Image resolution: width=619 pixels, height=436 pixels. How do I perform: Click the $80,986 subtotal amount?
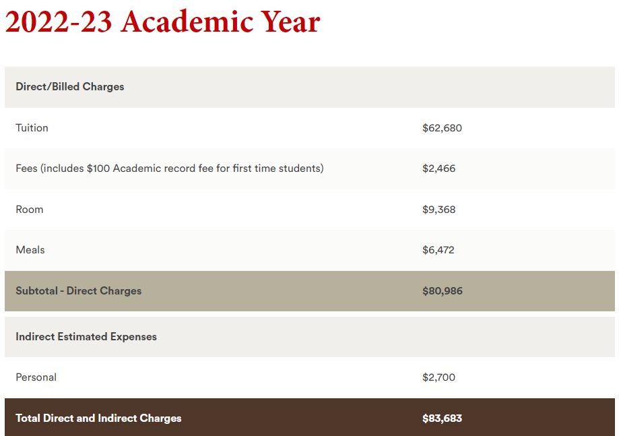442,291
